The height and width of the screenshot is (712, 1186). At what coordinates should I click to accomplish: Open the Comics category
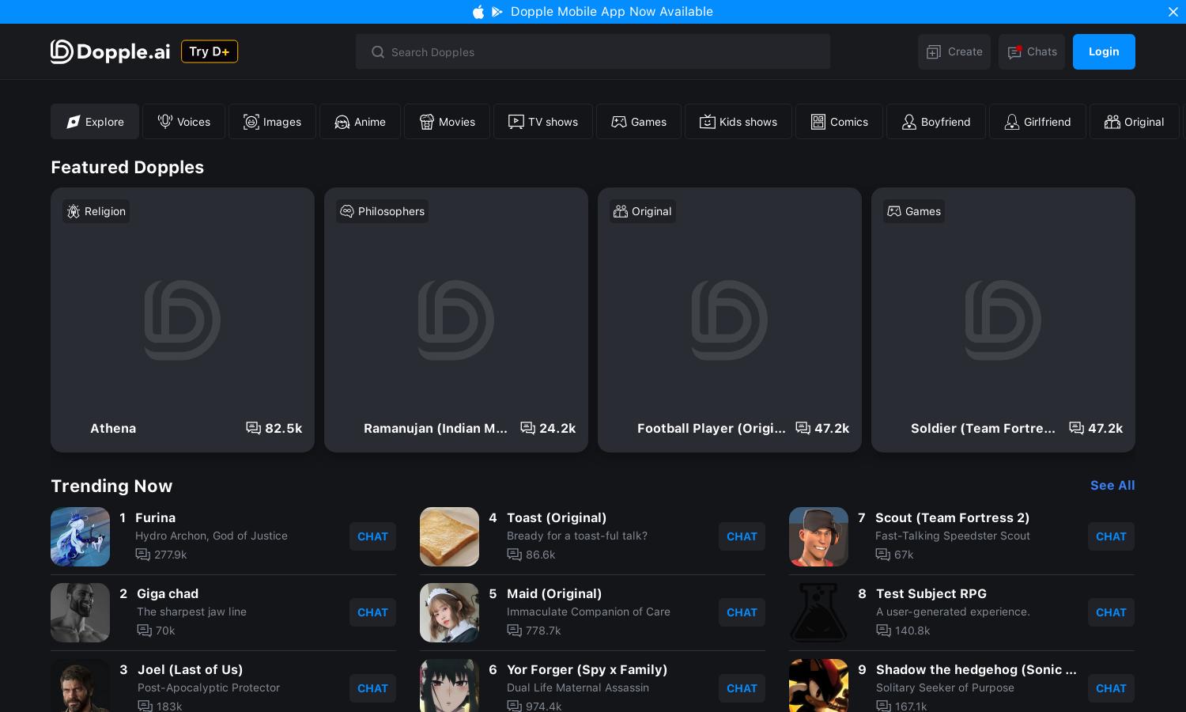[x=839, y=122]
